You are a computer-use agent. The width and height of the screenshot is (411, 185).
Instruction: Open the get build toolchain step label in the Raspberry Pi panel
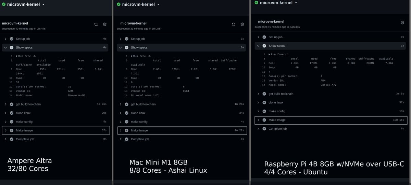pyautogui.click(x=281, y=94)
